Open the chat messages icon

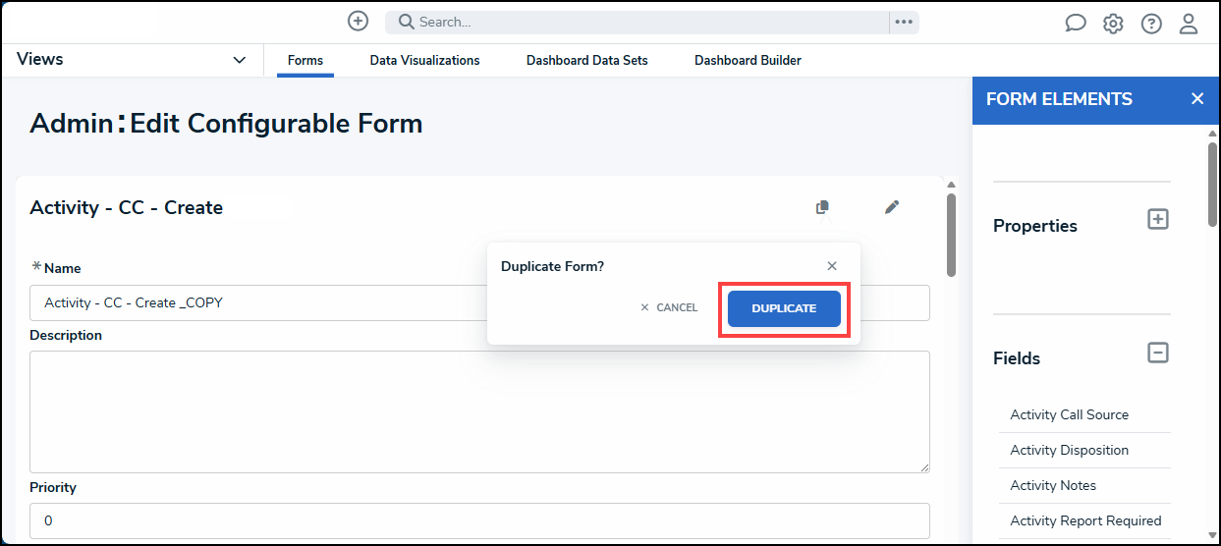pyautogui.click(x=1076, y=24)
